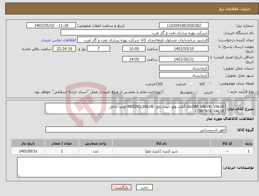
Task: Click the request creator field
Action: [x=143, y=40]
